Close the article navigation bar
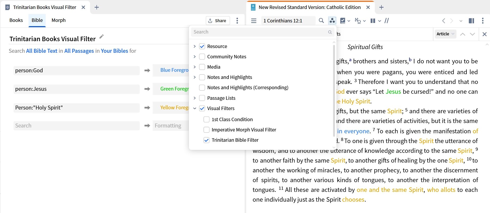 (484, 34)
